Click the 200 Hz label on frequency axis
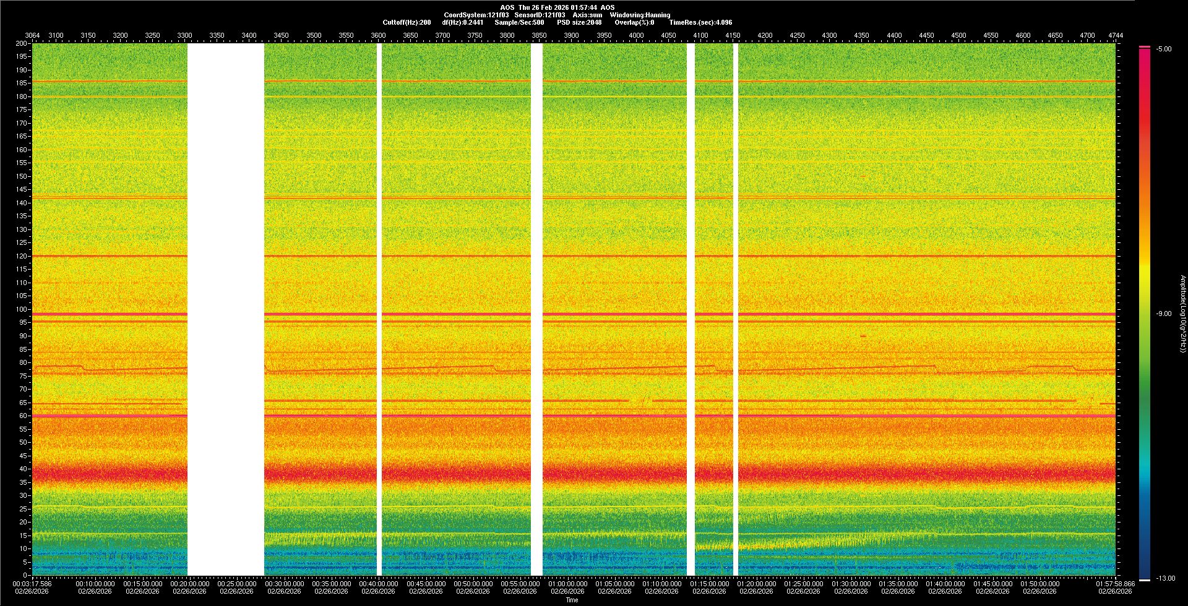 tap(22, 43)
